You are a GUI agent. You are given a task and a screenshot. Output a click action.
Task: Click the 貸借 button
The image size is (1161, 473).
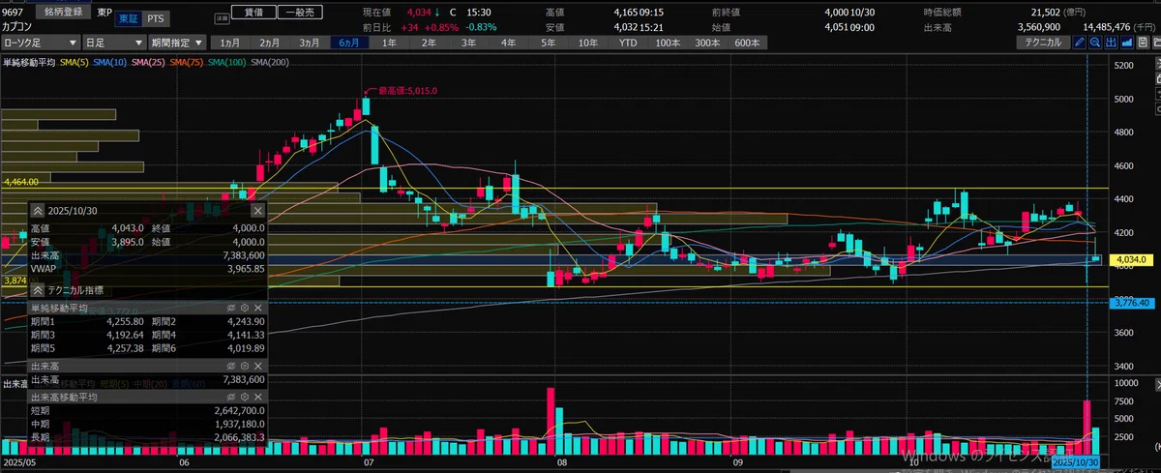[253, 13]
